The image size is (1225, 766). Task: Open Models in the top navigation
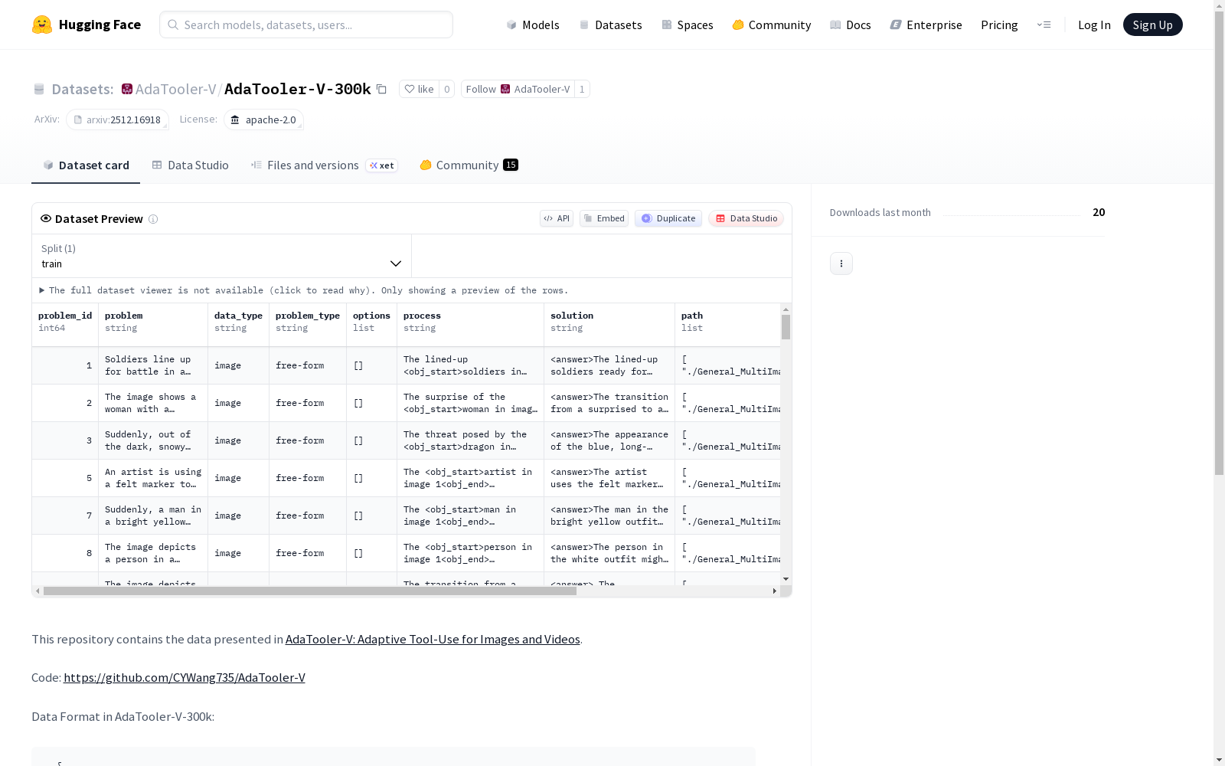(533, 25)
